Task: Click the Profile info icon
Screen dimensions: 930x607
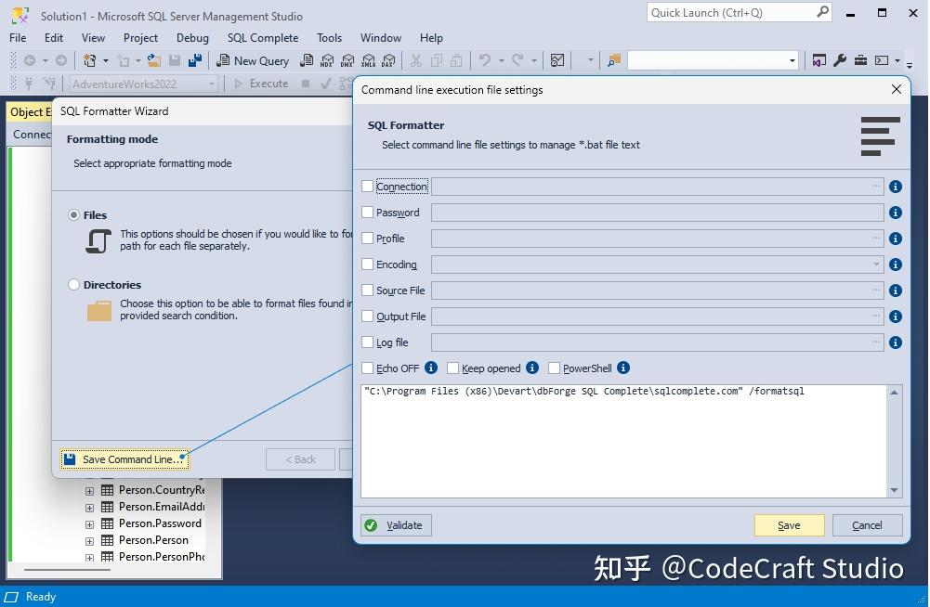Action: tap(896, 239)
